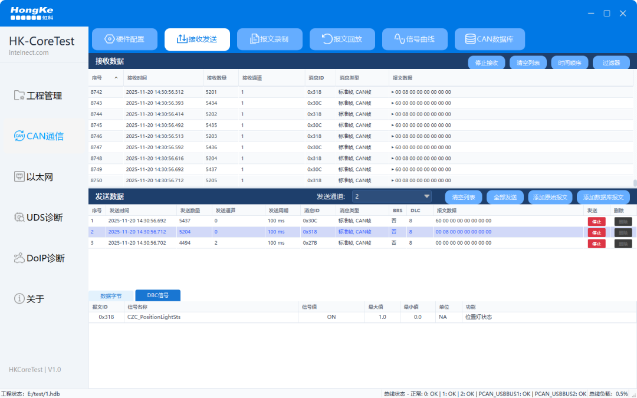Click the intelnect.com text under HK-CoreTest
The image size is (637, 398).
29,53
